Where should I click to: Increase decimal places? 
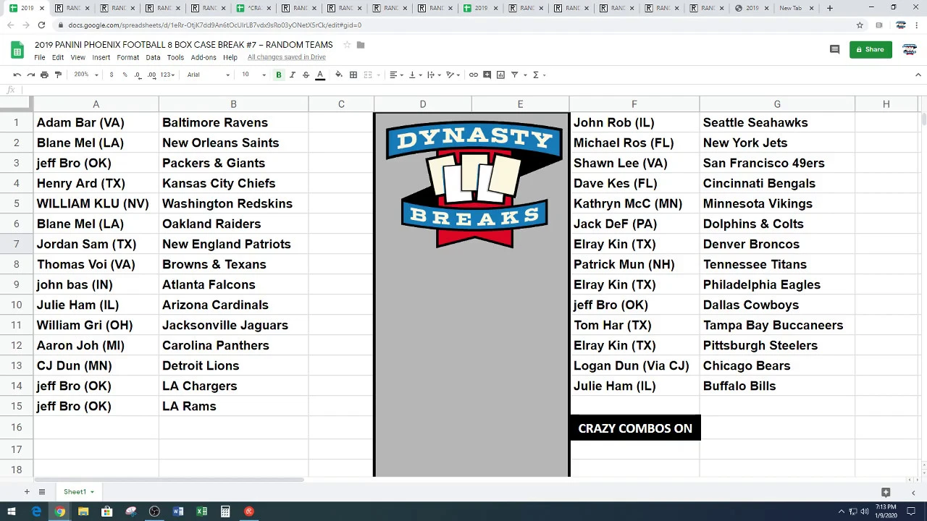pos(151,75)
